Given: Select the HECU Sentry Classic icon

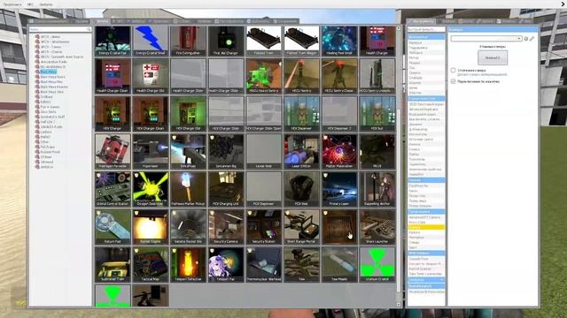Looking at the screenshot, I should pos(339,77).
